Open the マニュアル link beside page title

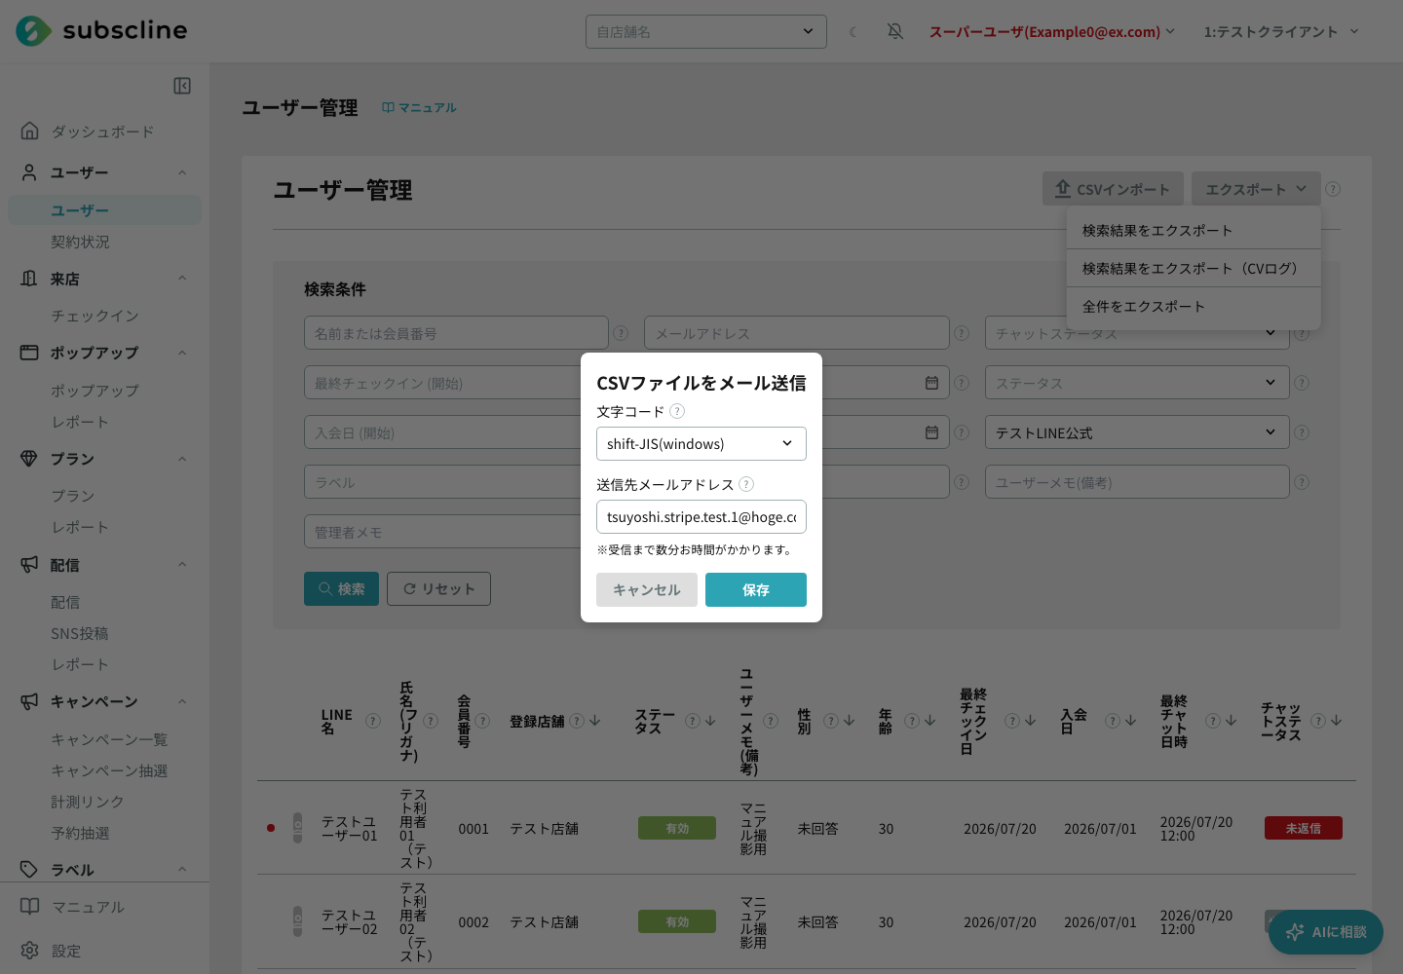[419, 107]
